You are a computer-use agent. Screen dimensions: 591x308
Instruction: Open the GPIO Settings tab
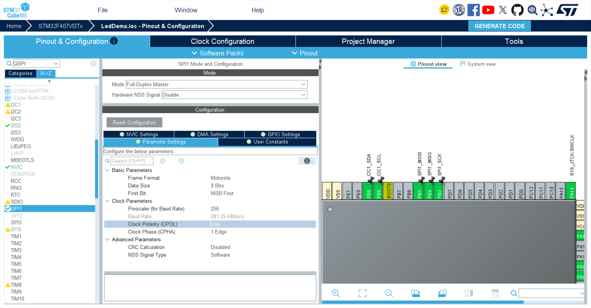point(280,134)
